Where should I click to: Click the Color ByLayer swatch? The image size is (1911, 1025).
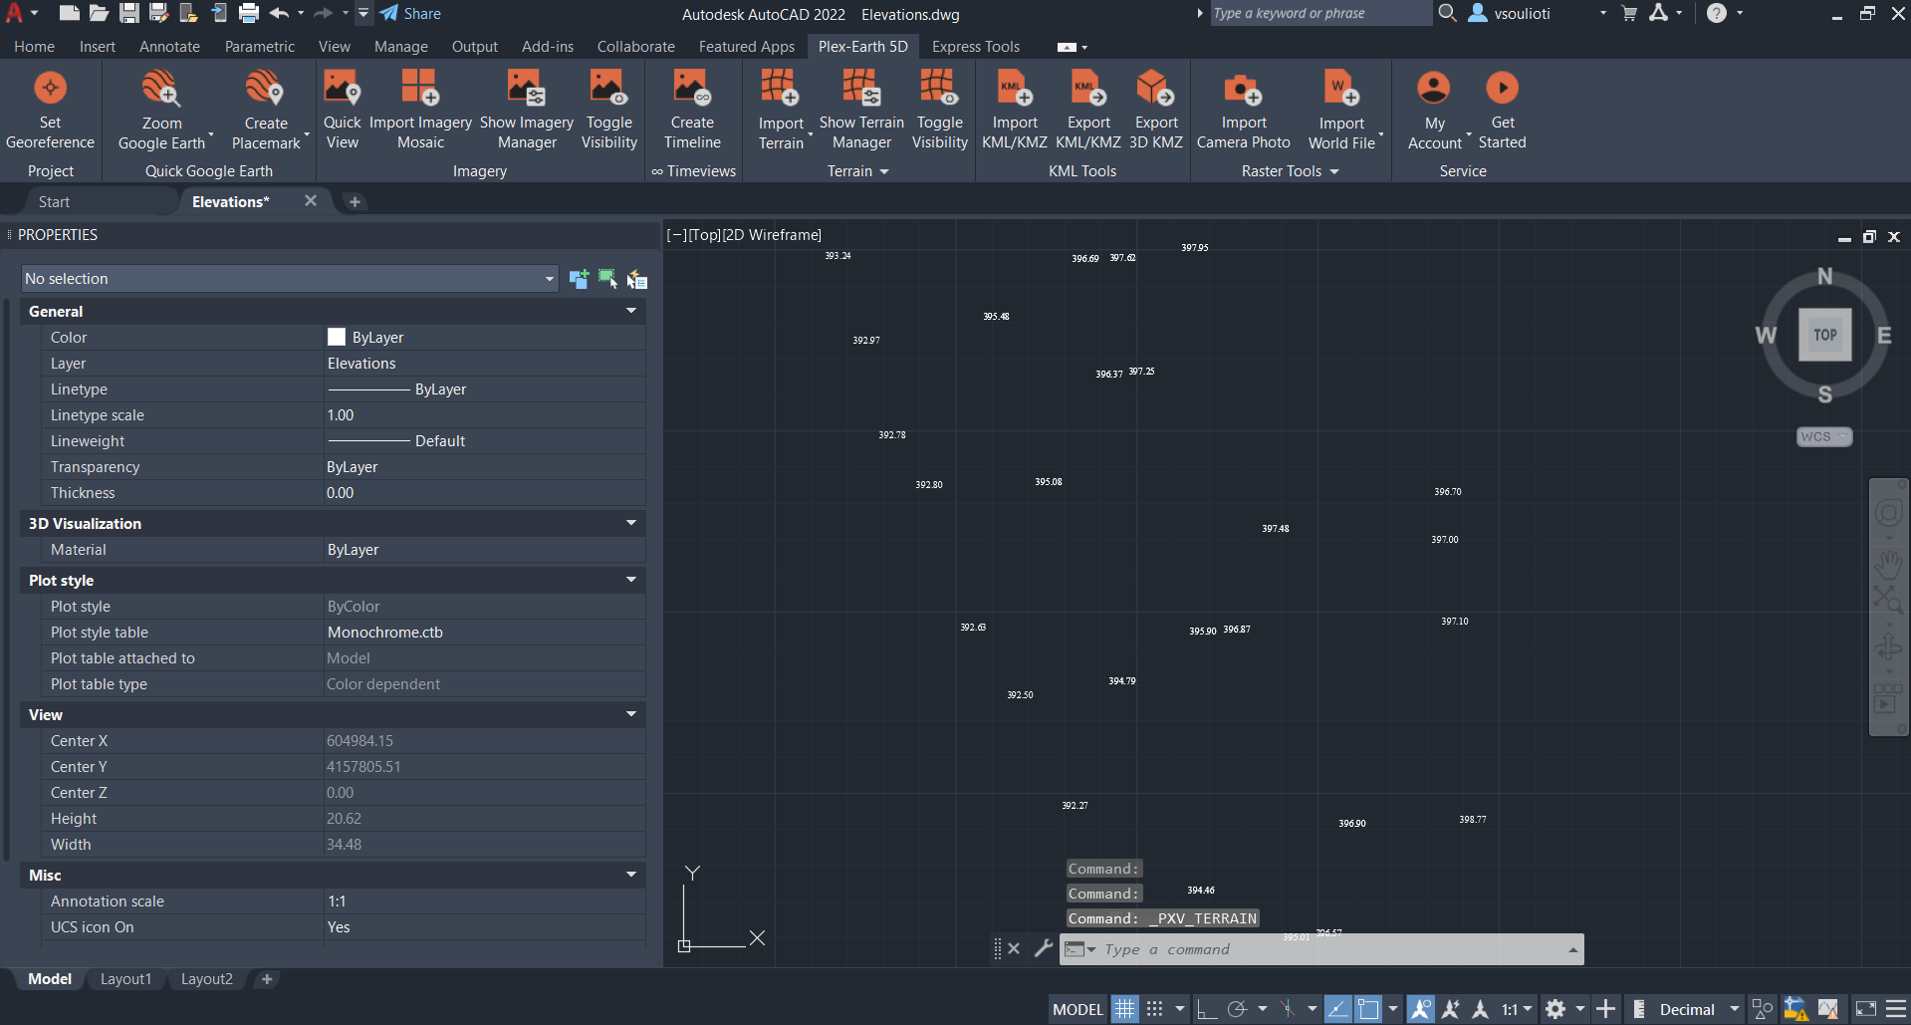[x=337, y=338]
